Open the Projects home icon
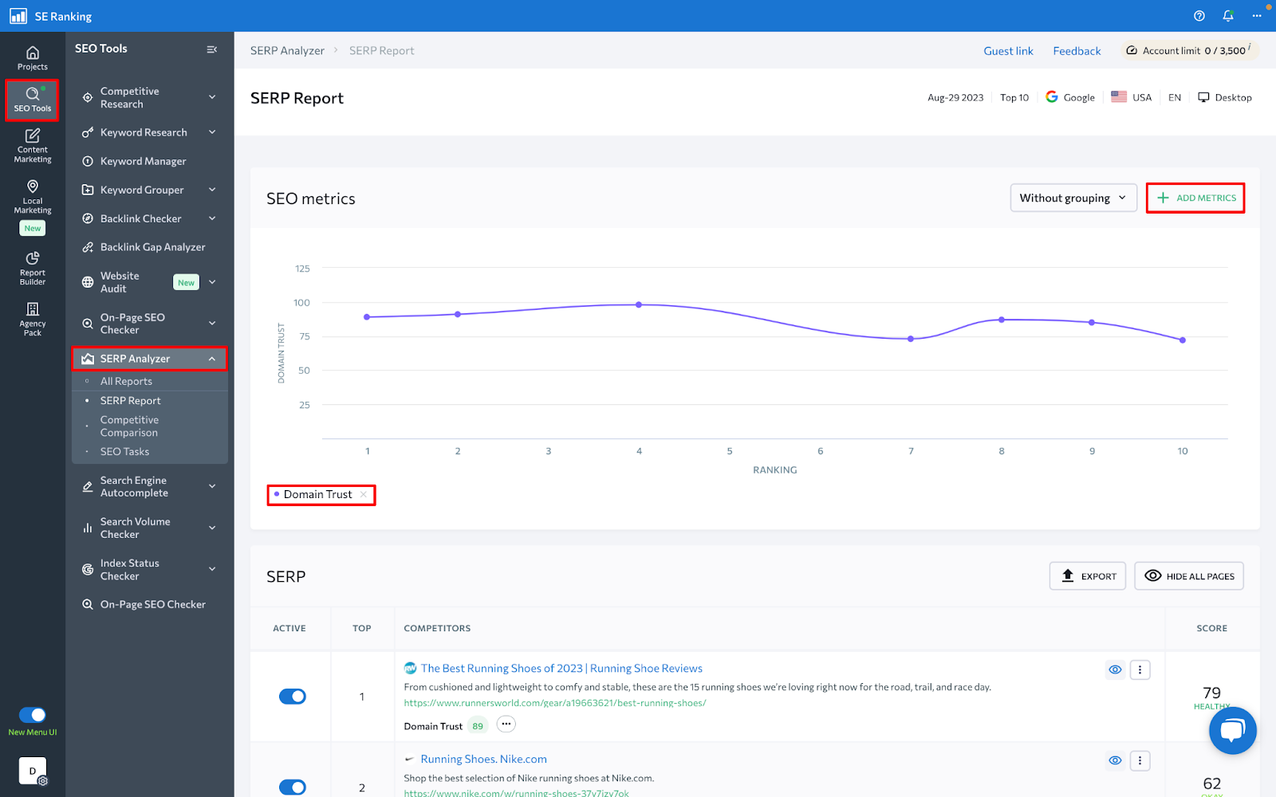Image resolution: width=1276 pixels, height=797 pixels. click(x=33, y=58)
